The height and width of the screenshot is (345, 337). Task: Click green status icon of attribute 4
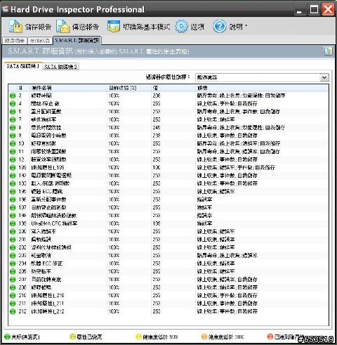coord(13,103)
